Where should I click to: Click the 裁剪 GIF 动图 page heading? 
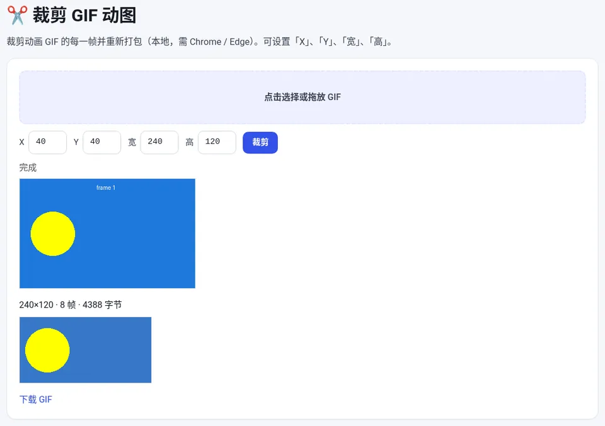84,15
